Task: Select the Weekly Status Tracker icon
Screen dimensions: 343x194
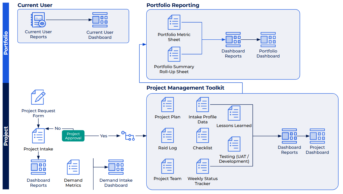Action: coord(203,166)
